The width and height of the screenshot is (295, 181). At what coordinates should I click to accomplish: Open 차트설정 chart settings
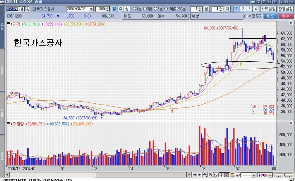click(x=268, y=9)
